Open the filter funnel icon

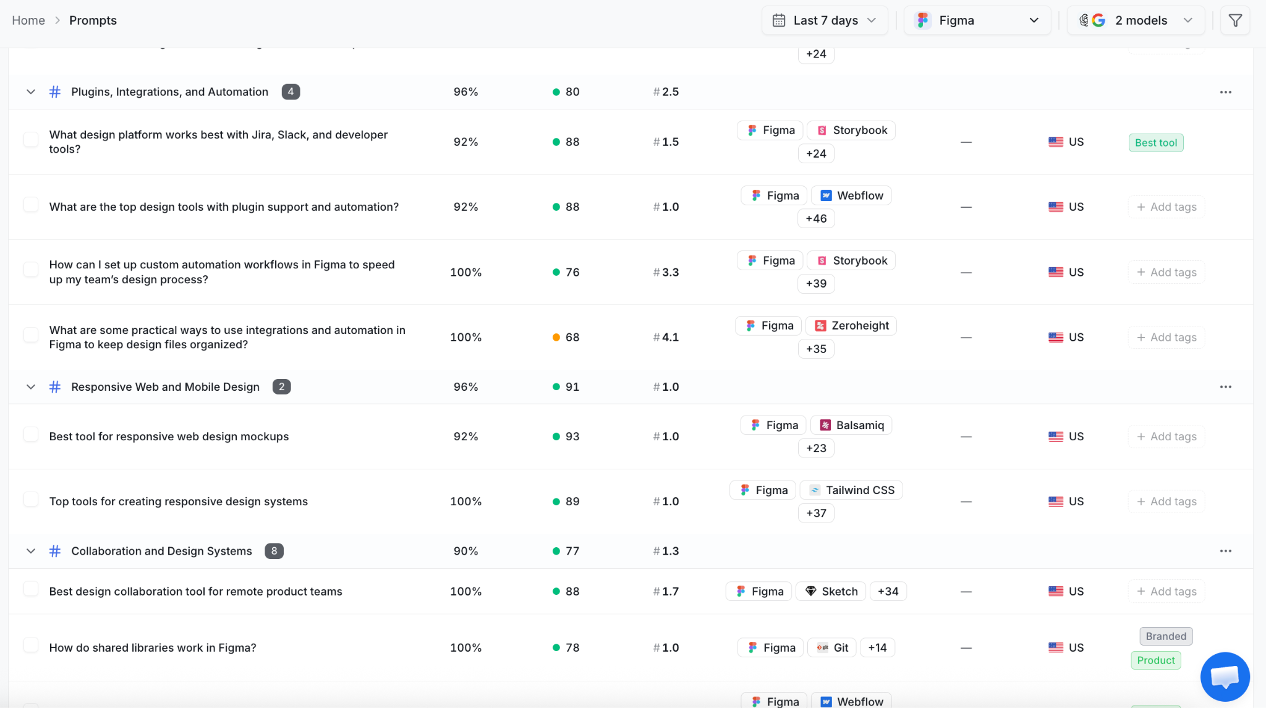coord(1235,20)
